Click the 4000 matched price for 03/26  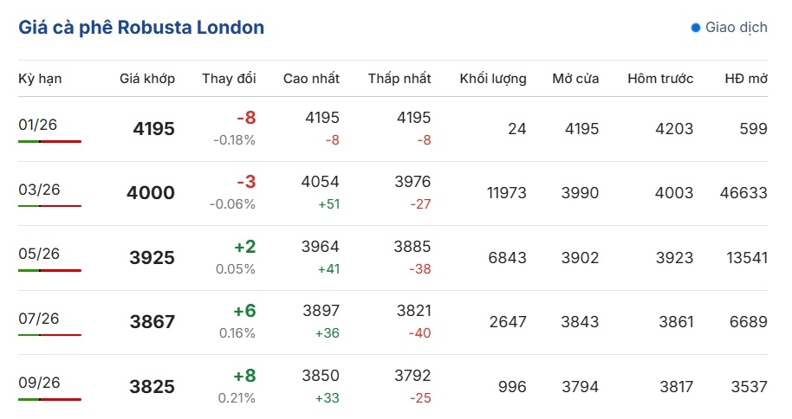click(151, 193)
